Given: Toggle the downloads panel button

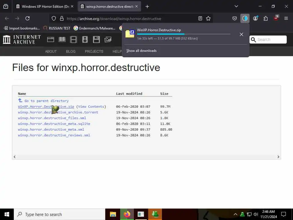Looking at the screenshot, I should point(245,18).
